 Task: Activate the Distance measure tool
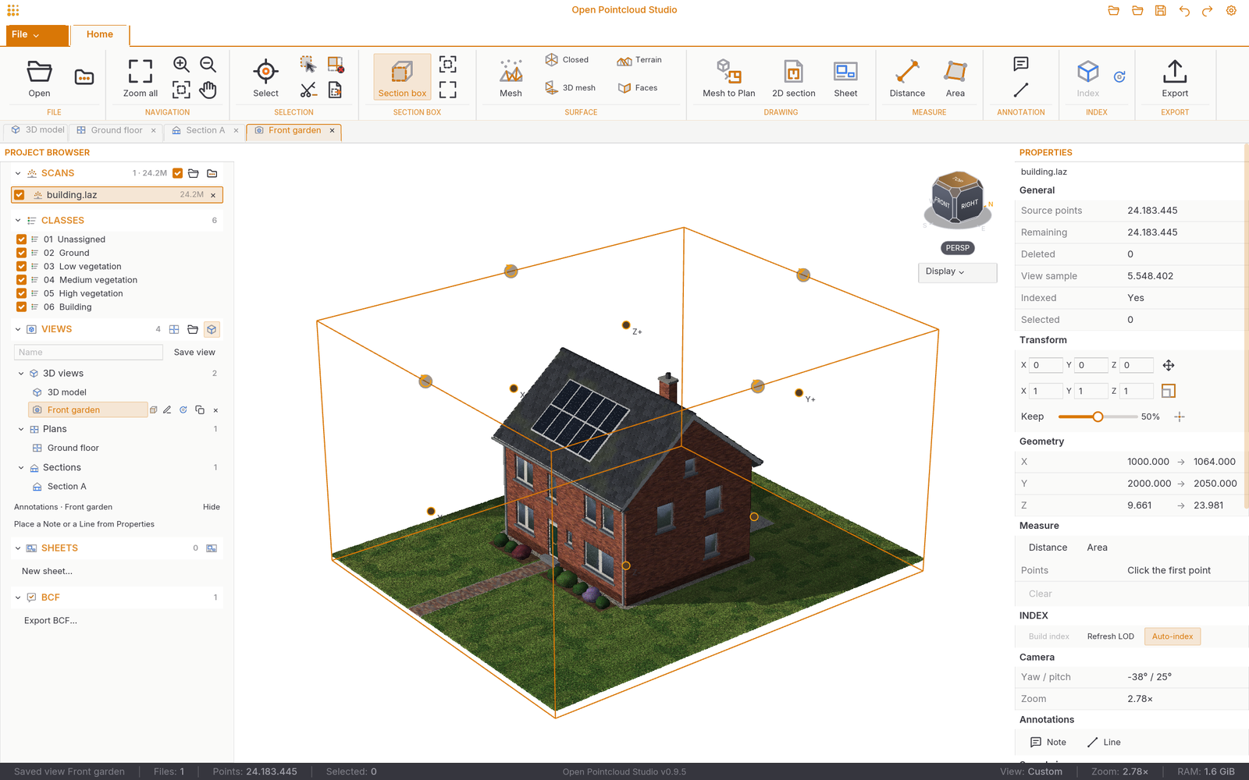[x=907, y=77]
